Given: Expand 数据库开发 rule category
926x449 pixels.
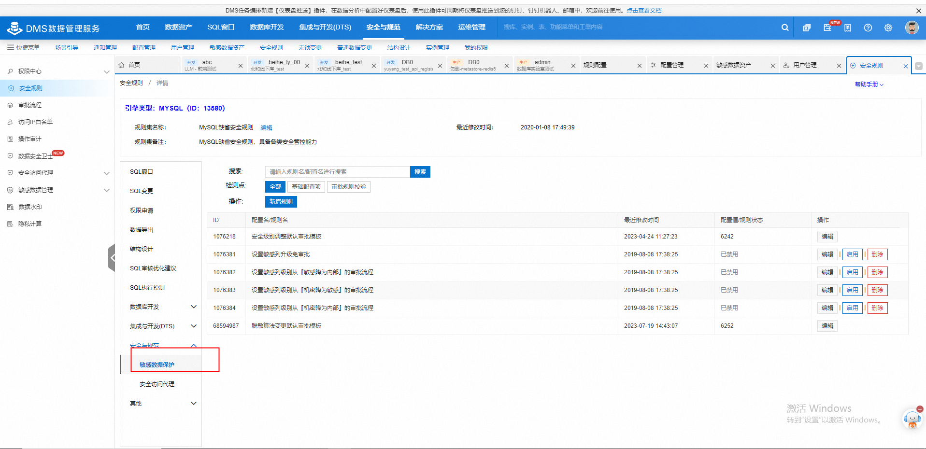Looking at the screenshot, I should 194,307.
